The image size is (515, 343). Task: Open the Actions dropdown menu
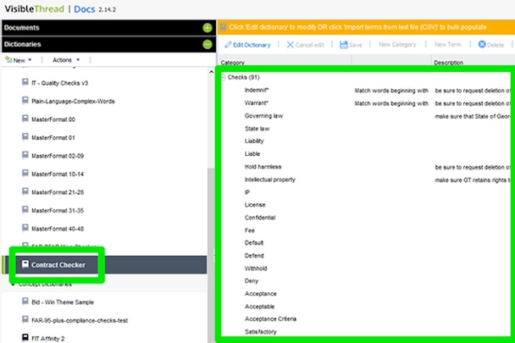click(65, 60)
